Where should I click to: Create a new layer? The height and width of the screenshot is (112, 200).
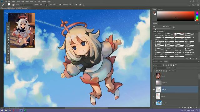194,108
